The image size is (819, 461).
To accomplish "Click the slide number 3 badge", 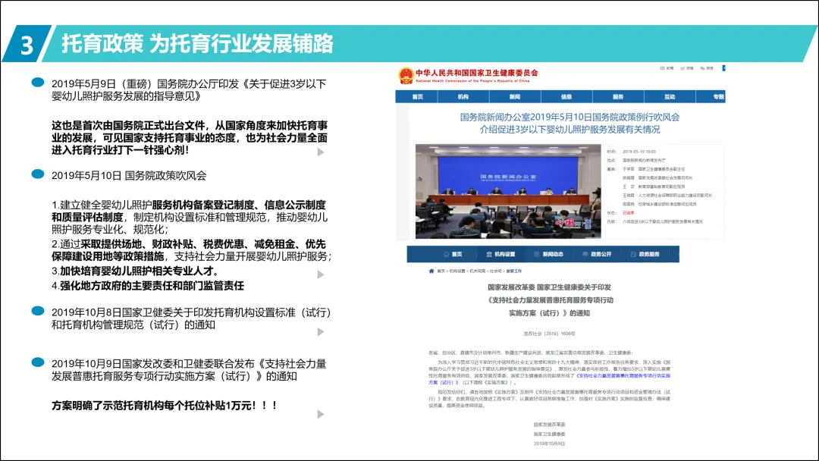I will [27, 45].
